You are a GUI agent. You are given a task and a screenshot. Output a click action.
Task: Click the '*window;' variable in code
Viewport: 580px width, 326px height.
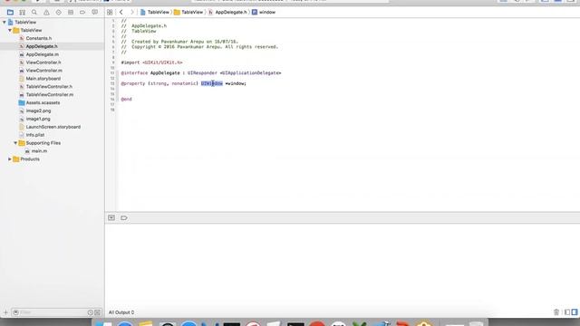pos(236,83)
